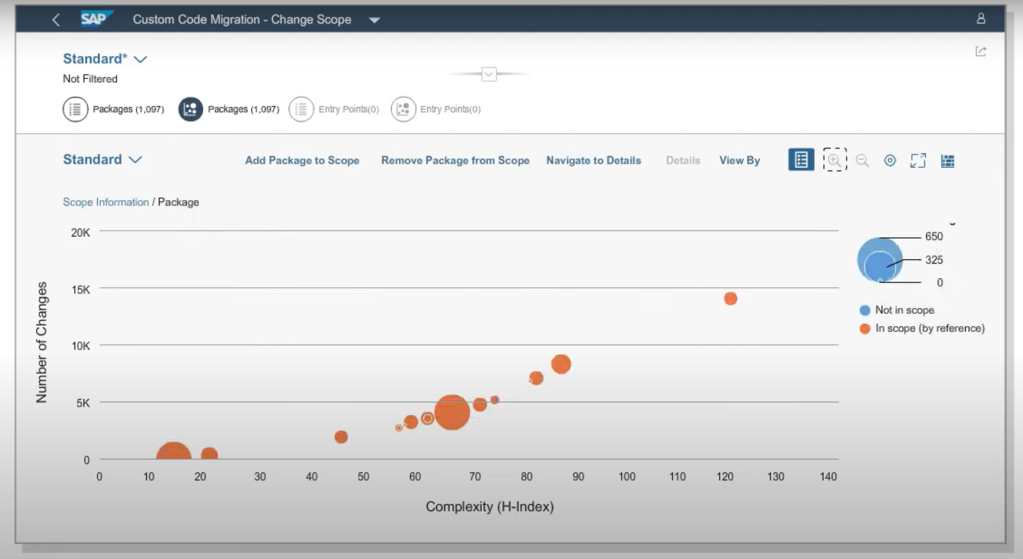Open the chart target/focus settings icon
1023x559 pixels.
pos(889,161)
